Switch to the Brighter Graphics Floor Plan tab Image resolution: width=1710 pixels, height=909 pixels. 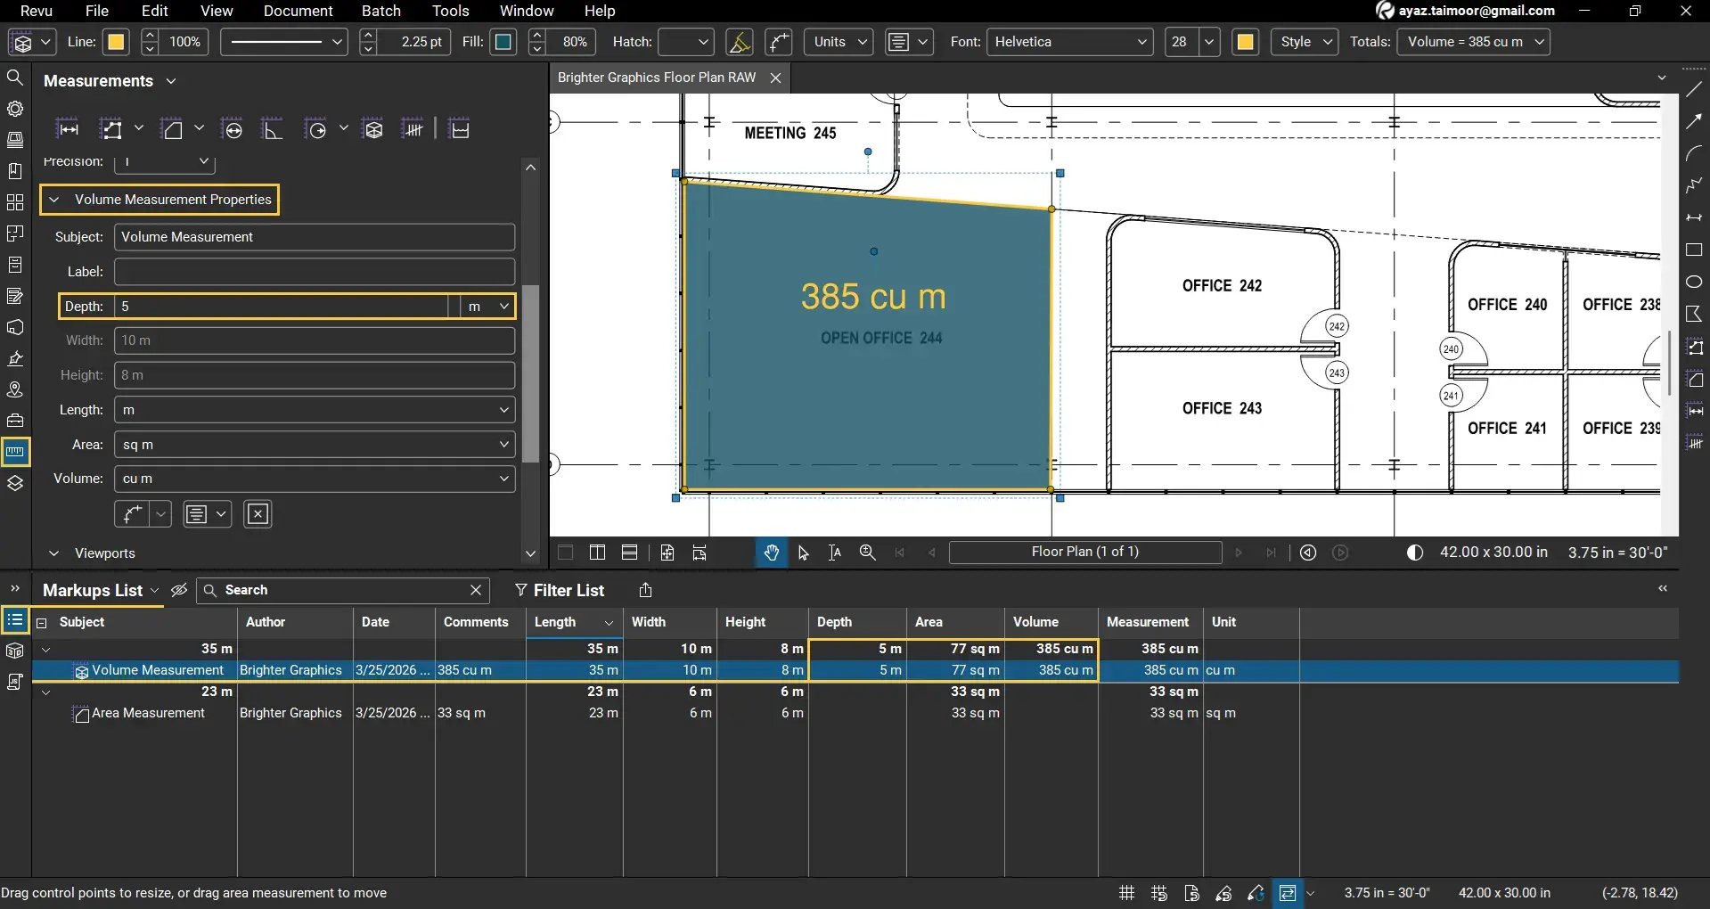[656, 78]
